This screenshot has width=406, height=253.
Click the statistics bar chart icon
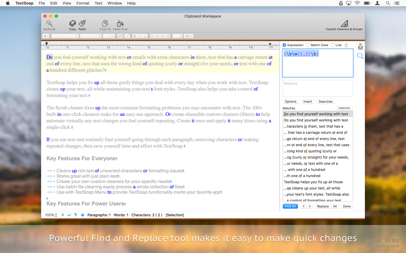pyautogui.click(x=82, y=215)
